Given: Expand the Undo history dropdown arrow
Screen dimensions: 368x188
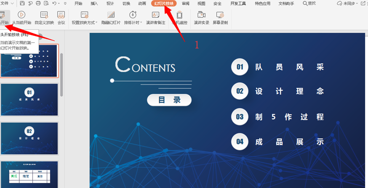Looking at the screenshot, I should pos(59,3).
